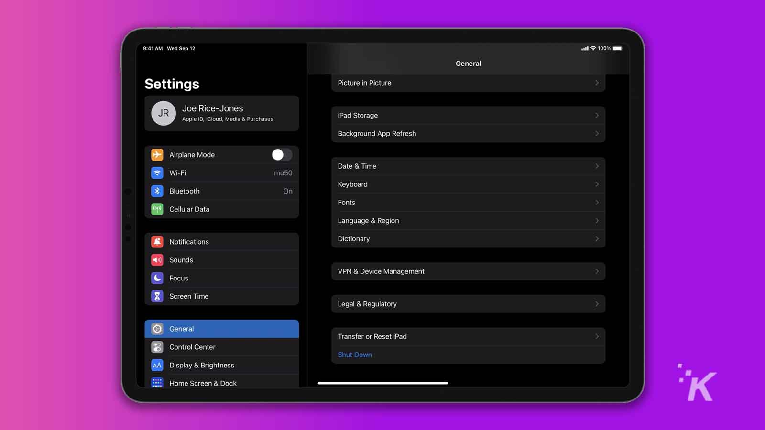Open Transfer or Reset iPad
This screenshot has width=765, height=430.
[468, 336]
